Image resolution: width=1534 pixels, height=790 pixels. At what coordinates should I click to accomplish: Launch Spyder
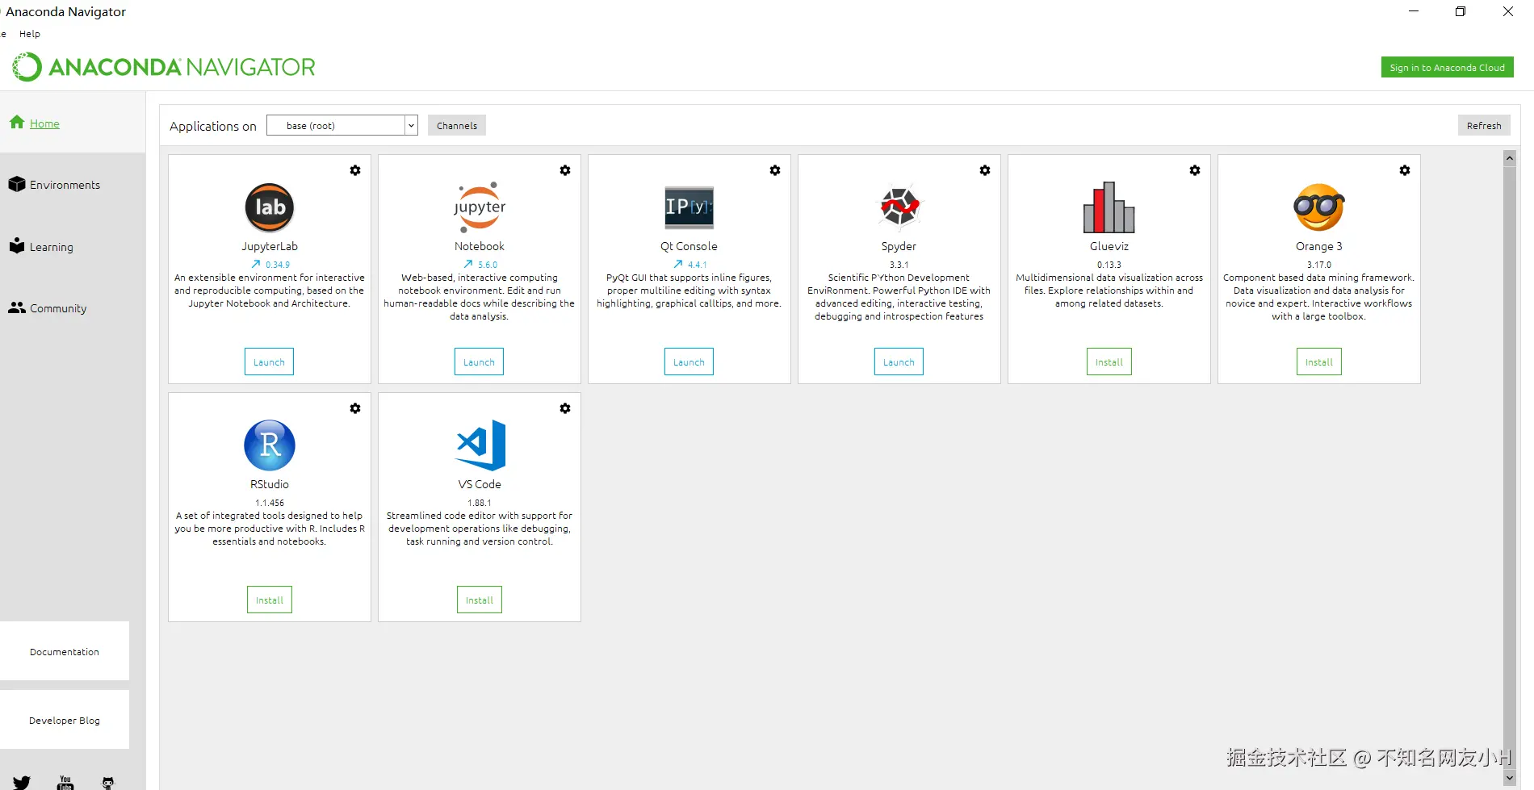click(899, 362)
